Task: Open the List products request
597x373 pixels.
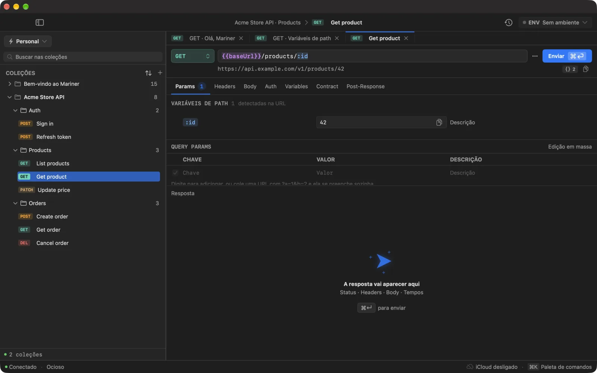Action: coord(89,163)
